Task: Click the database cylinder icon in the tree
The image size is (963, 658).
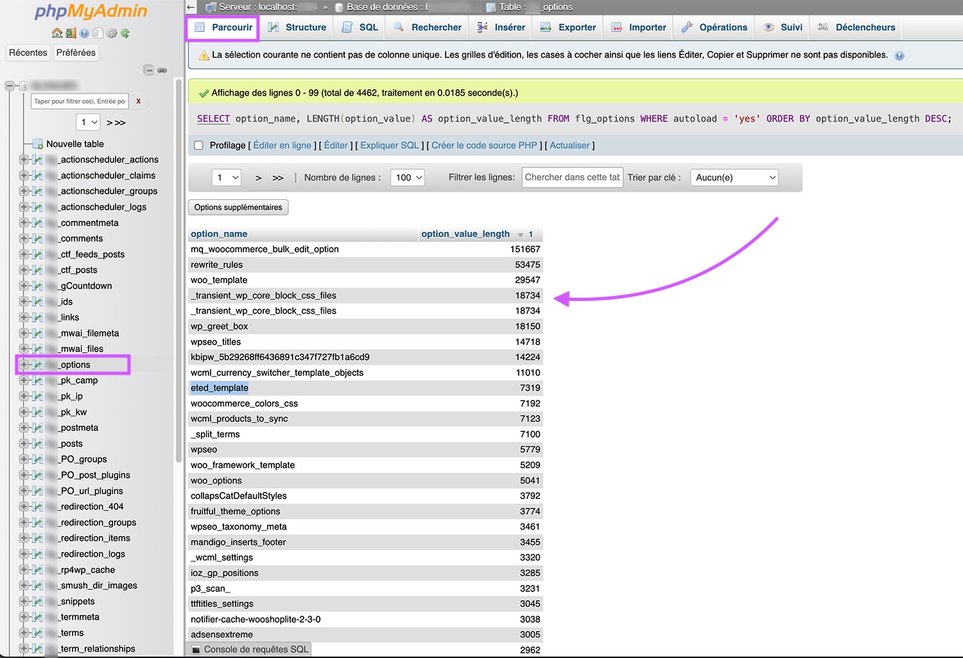Action: [x=23, y=85]
